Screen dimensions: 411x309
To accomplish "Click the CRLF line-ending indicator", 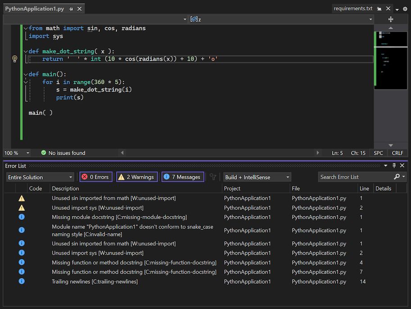I will (x=398, y=153).
